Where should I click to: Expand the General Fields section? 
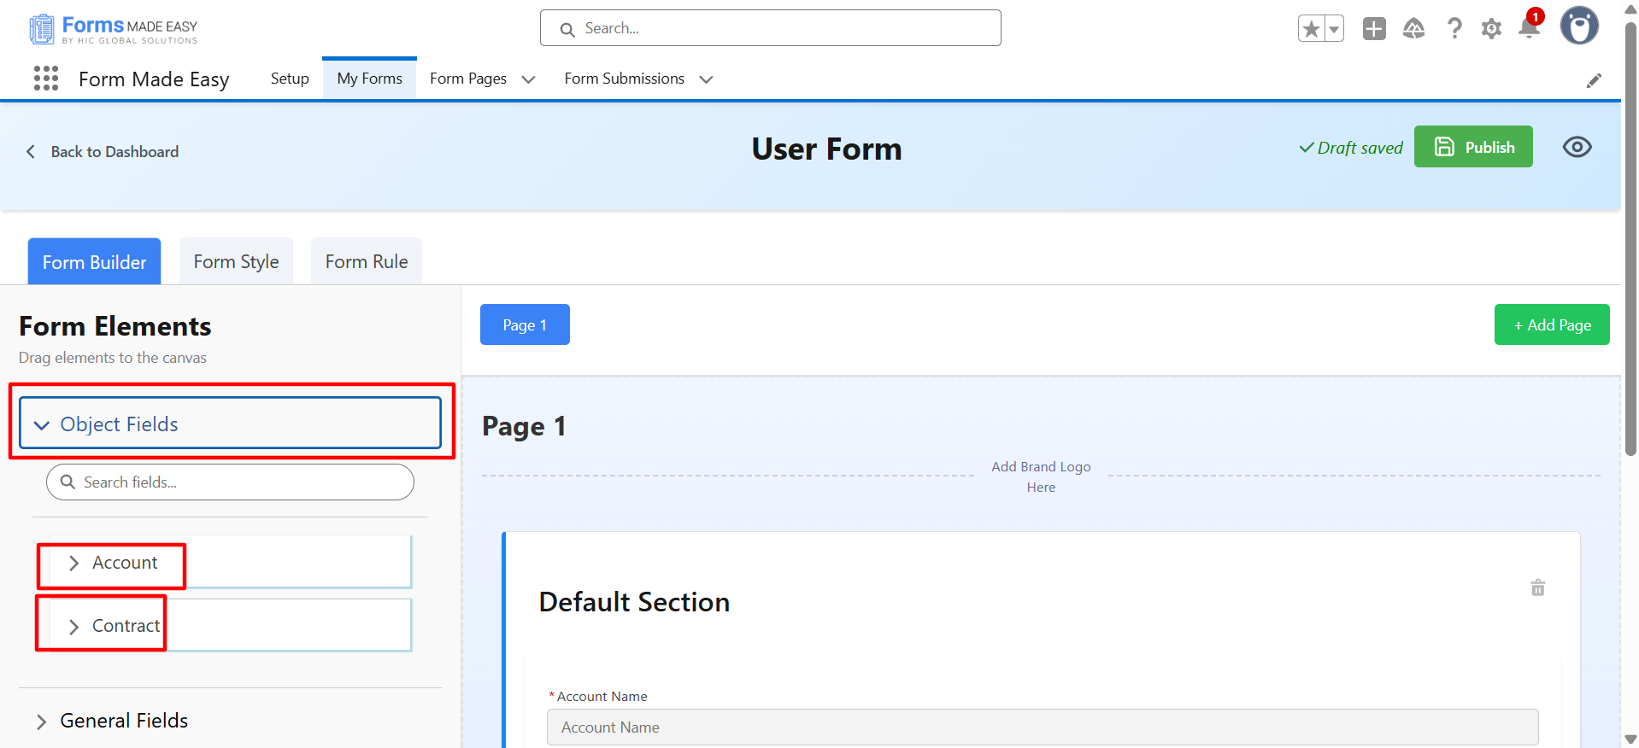click(41, 722)
